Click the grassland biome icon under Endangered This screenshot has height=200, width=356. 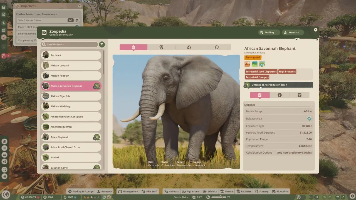pos(255,64)
